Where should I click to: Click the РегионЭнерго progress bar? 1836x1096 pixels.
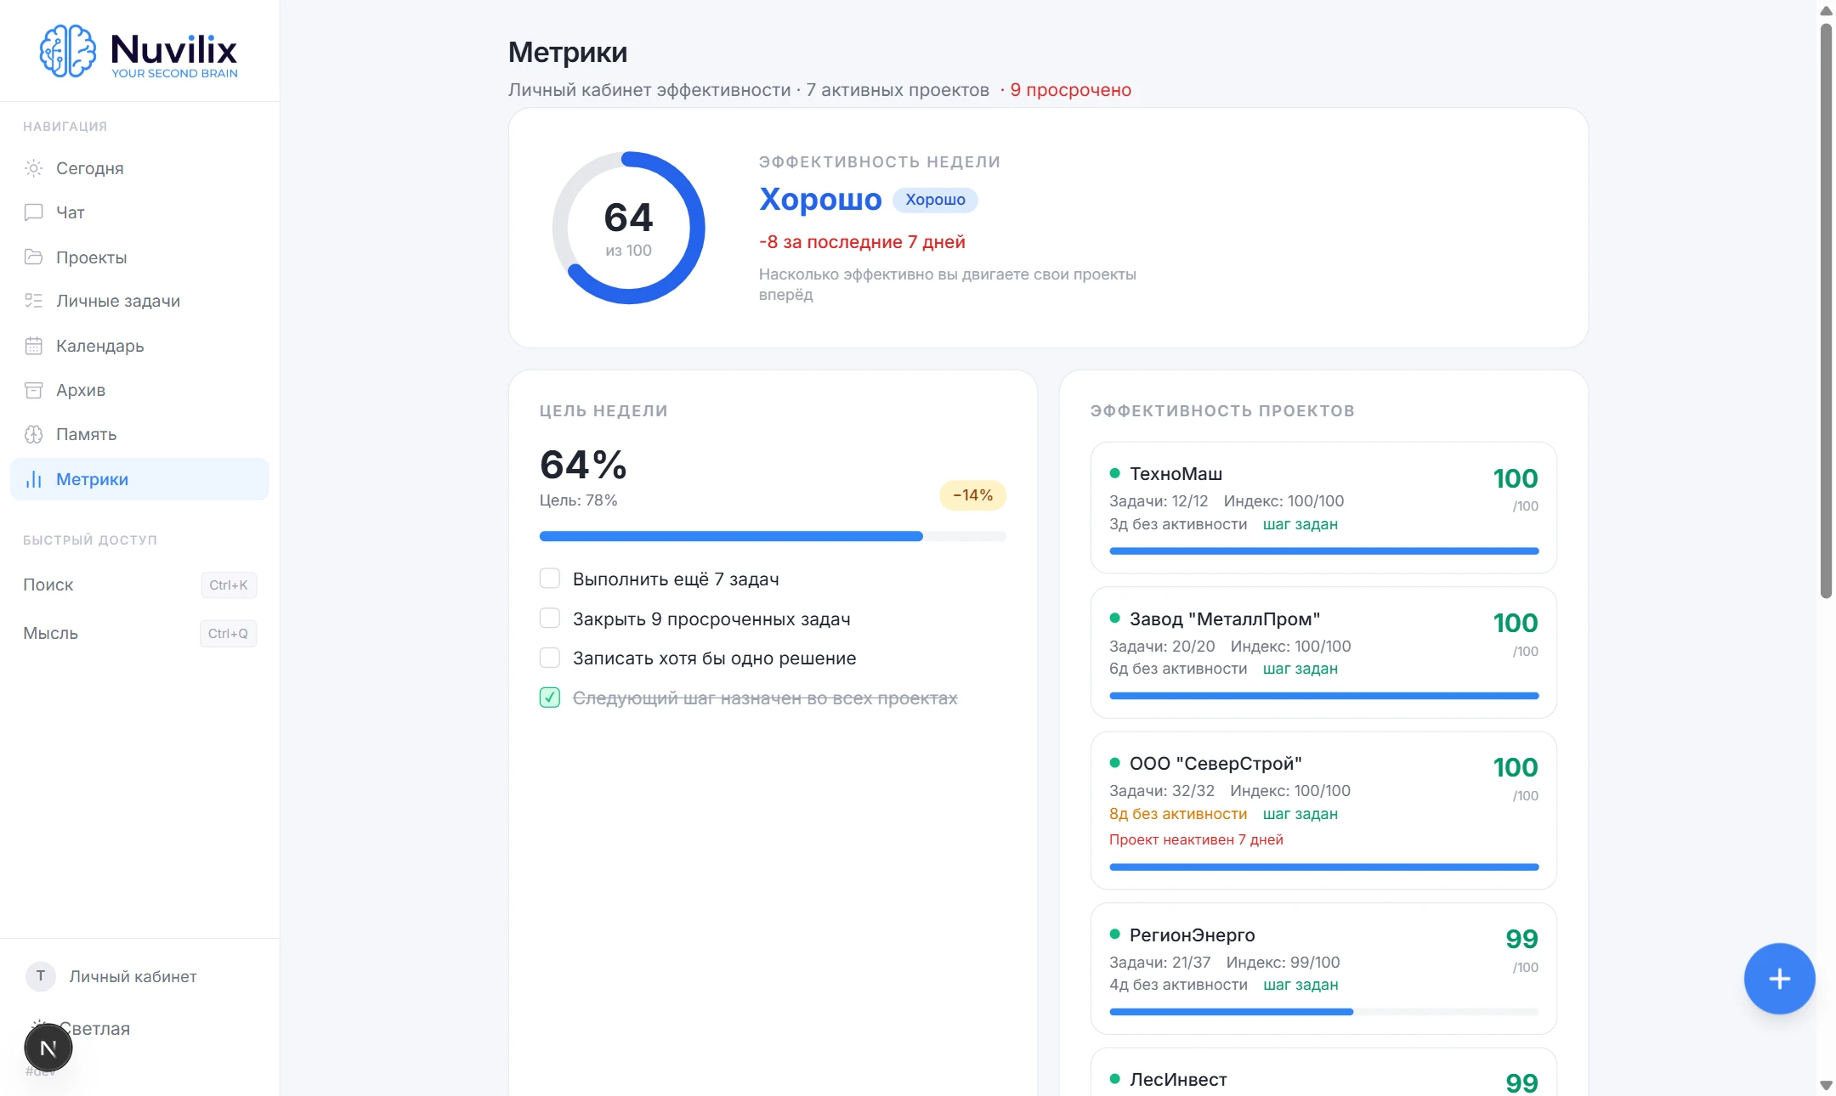pos(1323,1012)
